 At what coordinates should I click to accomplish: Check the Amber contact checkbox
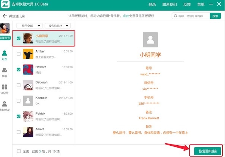click(x=19, y=54)
